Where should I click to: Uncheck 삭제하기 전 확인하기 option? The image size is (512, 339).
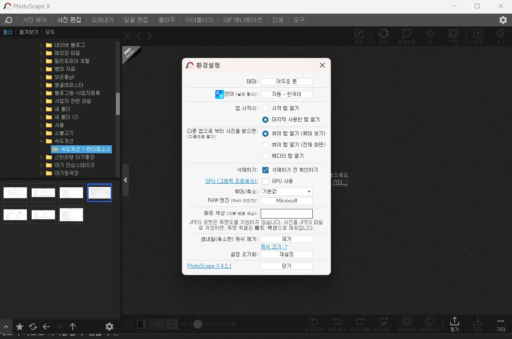[265, 169]
